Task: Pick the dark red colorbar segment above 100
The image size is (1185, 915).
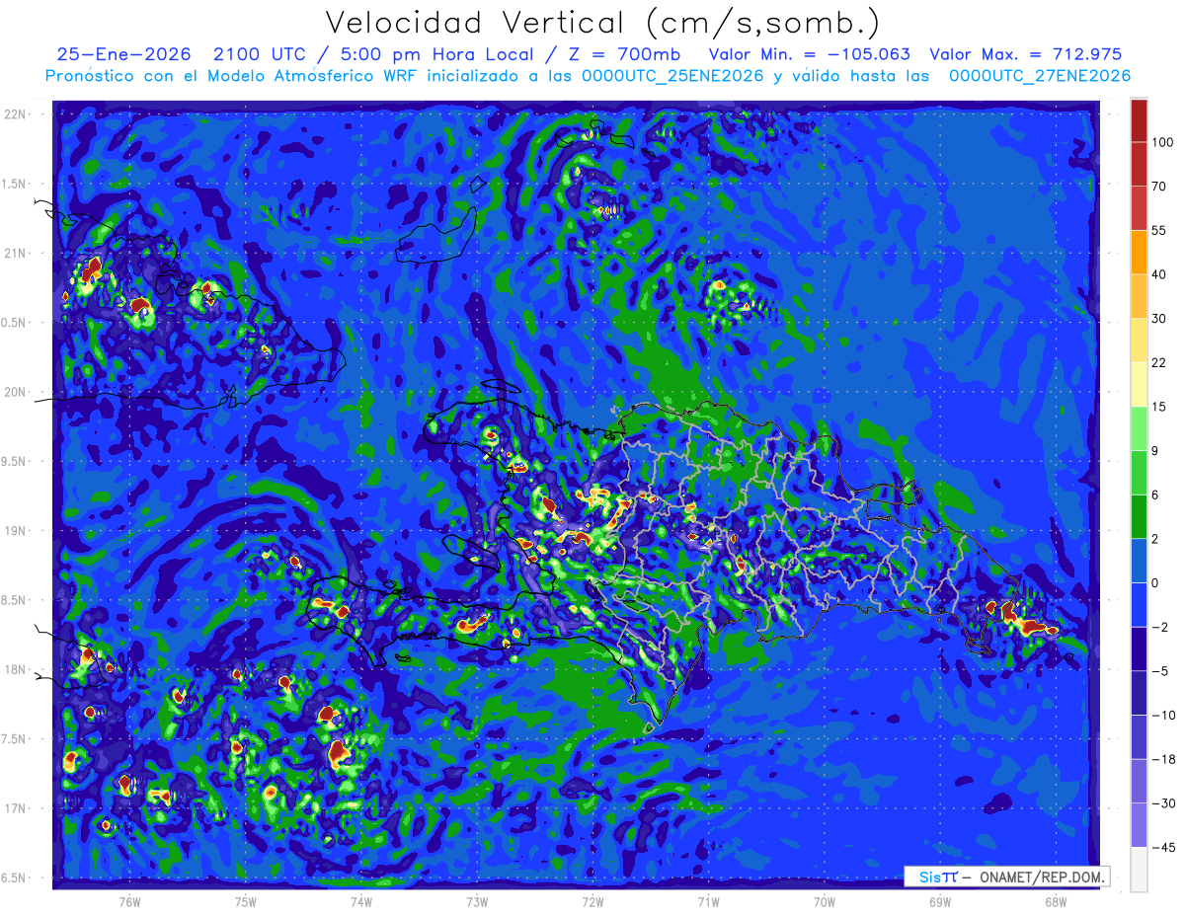Action: point(1139,120)
